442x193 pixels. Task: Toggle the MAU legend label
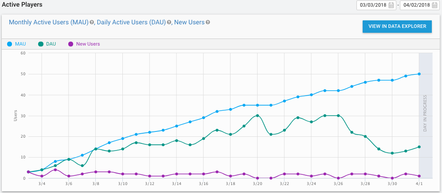[21, 44]
